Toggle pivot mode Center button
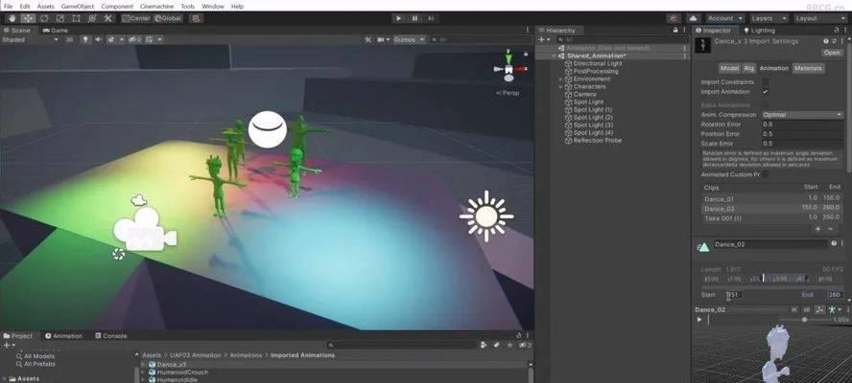Image resolution: width=852 pixels, height=383 pixels. [136, 18]
